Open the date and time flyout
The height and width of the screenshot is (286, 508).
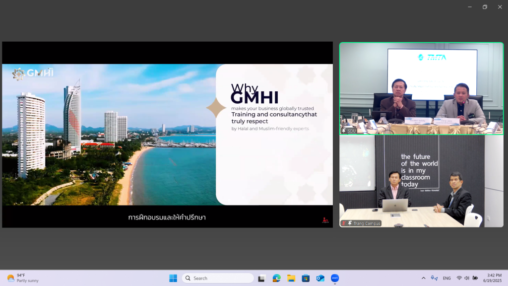click(x=493, y=278)
